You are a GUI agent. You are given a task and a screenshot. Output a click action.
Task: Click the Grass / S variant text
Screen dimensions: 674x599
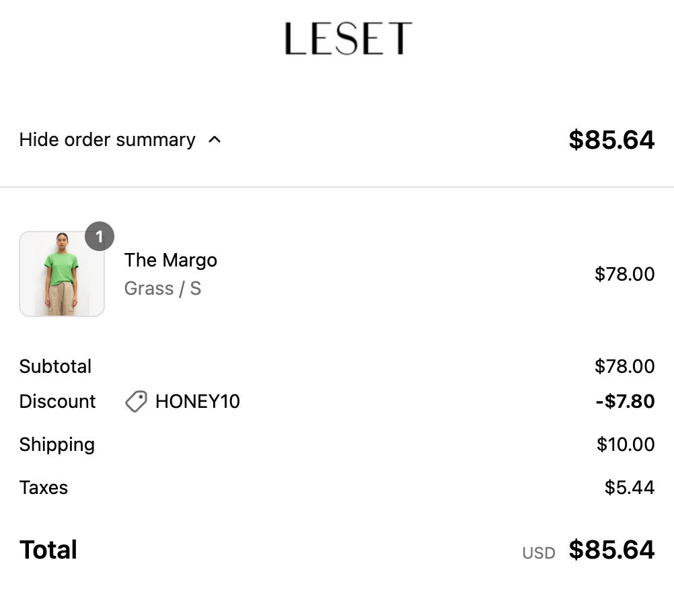click(163, 289)
